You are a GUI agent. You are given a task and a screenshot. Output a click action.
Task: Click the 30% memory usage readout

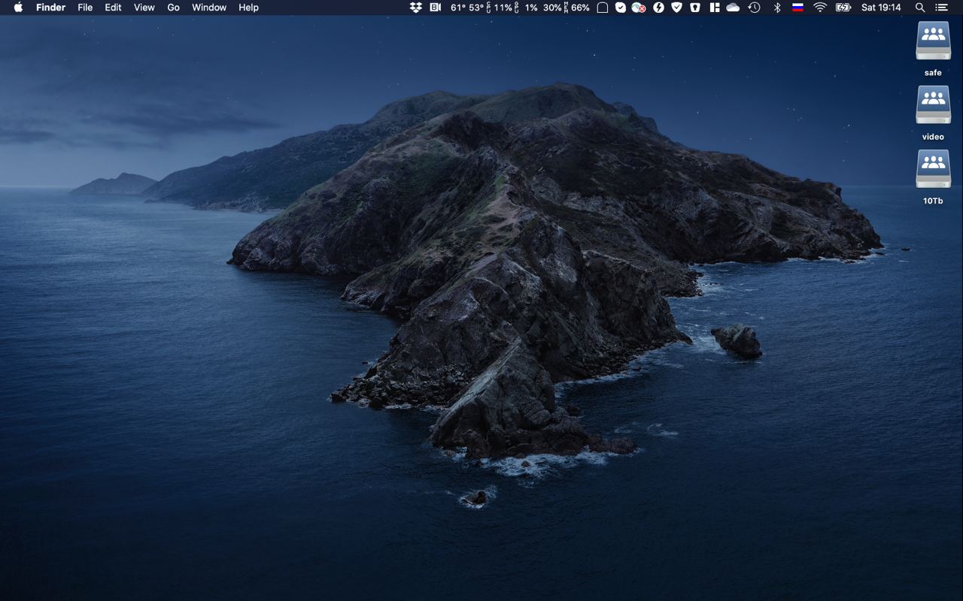click(x=553, y=8)
